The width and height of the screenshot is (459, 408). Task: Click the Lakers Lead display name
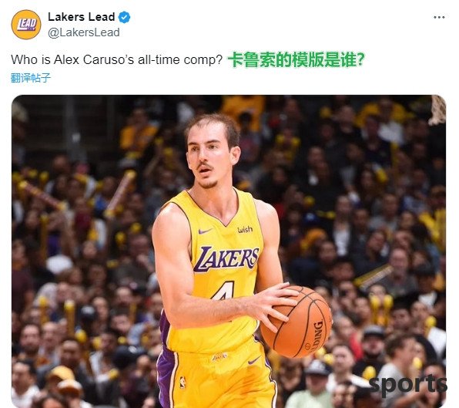tap(82, 17)
